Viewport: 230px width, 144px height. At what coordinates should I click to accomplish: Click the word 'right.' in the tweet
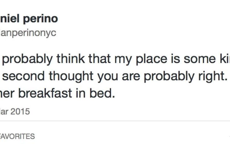212,76
